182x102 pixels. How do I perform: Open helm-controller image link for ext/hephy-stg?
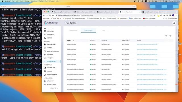148,44
